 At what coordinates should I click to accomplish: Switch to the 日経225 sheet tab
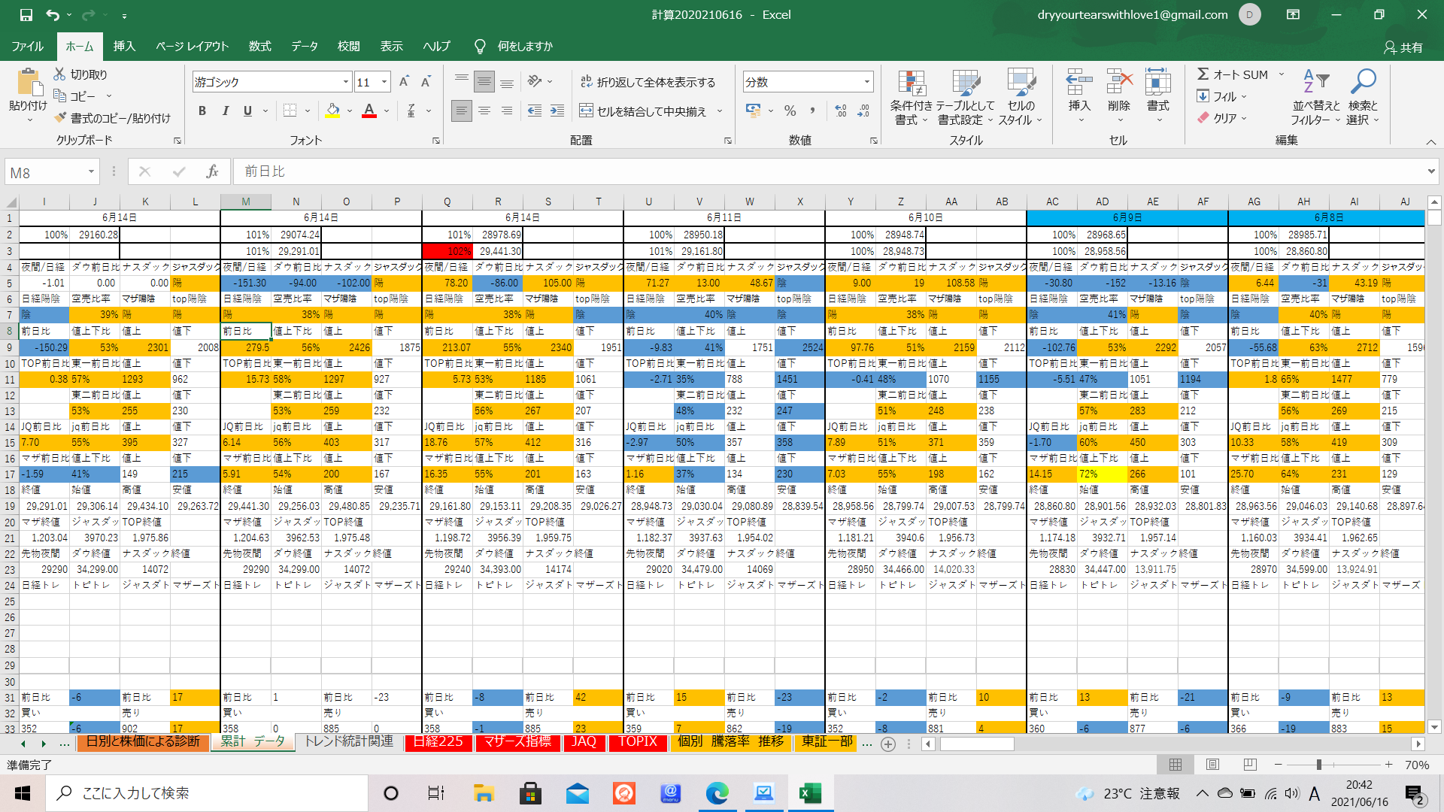438,742
